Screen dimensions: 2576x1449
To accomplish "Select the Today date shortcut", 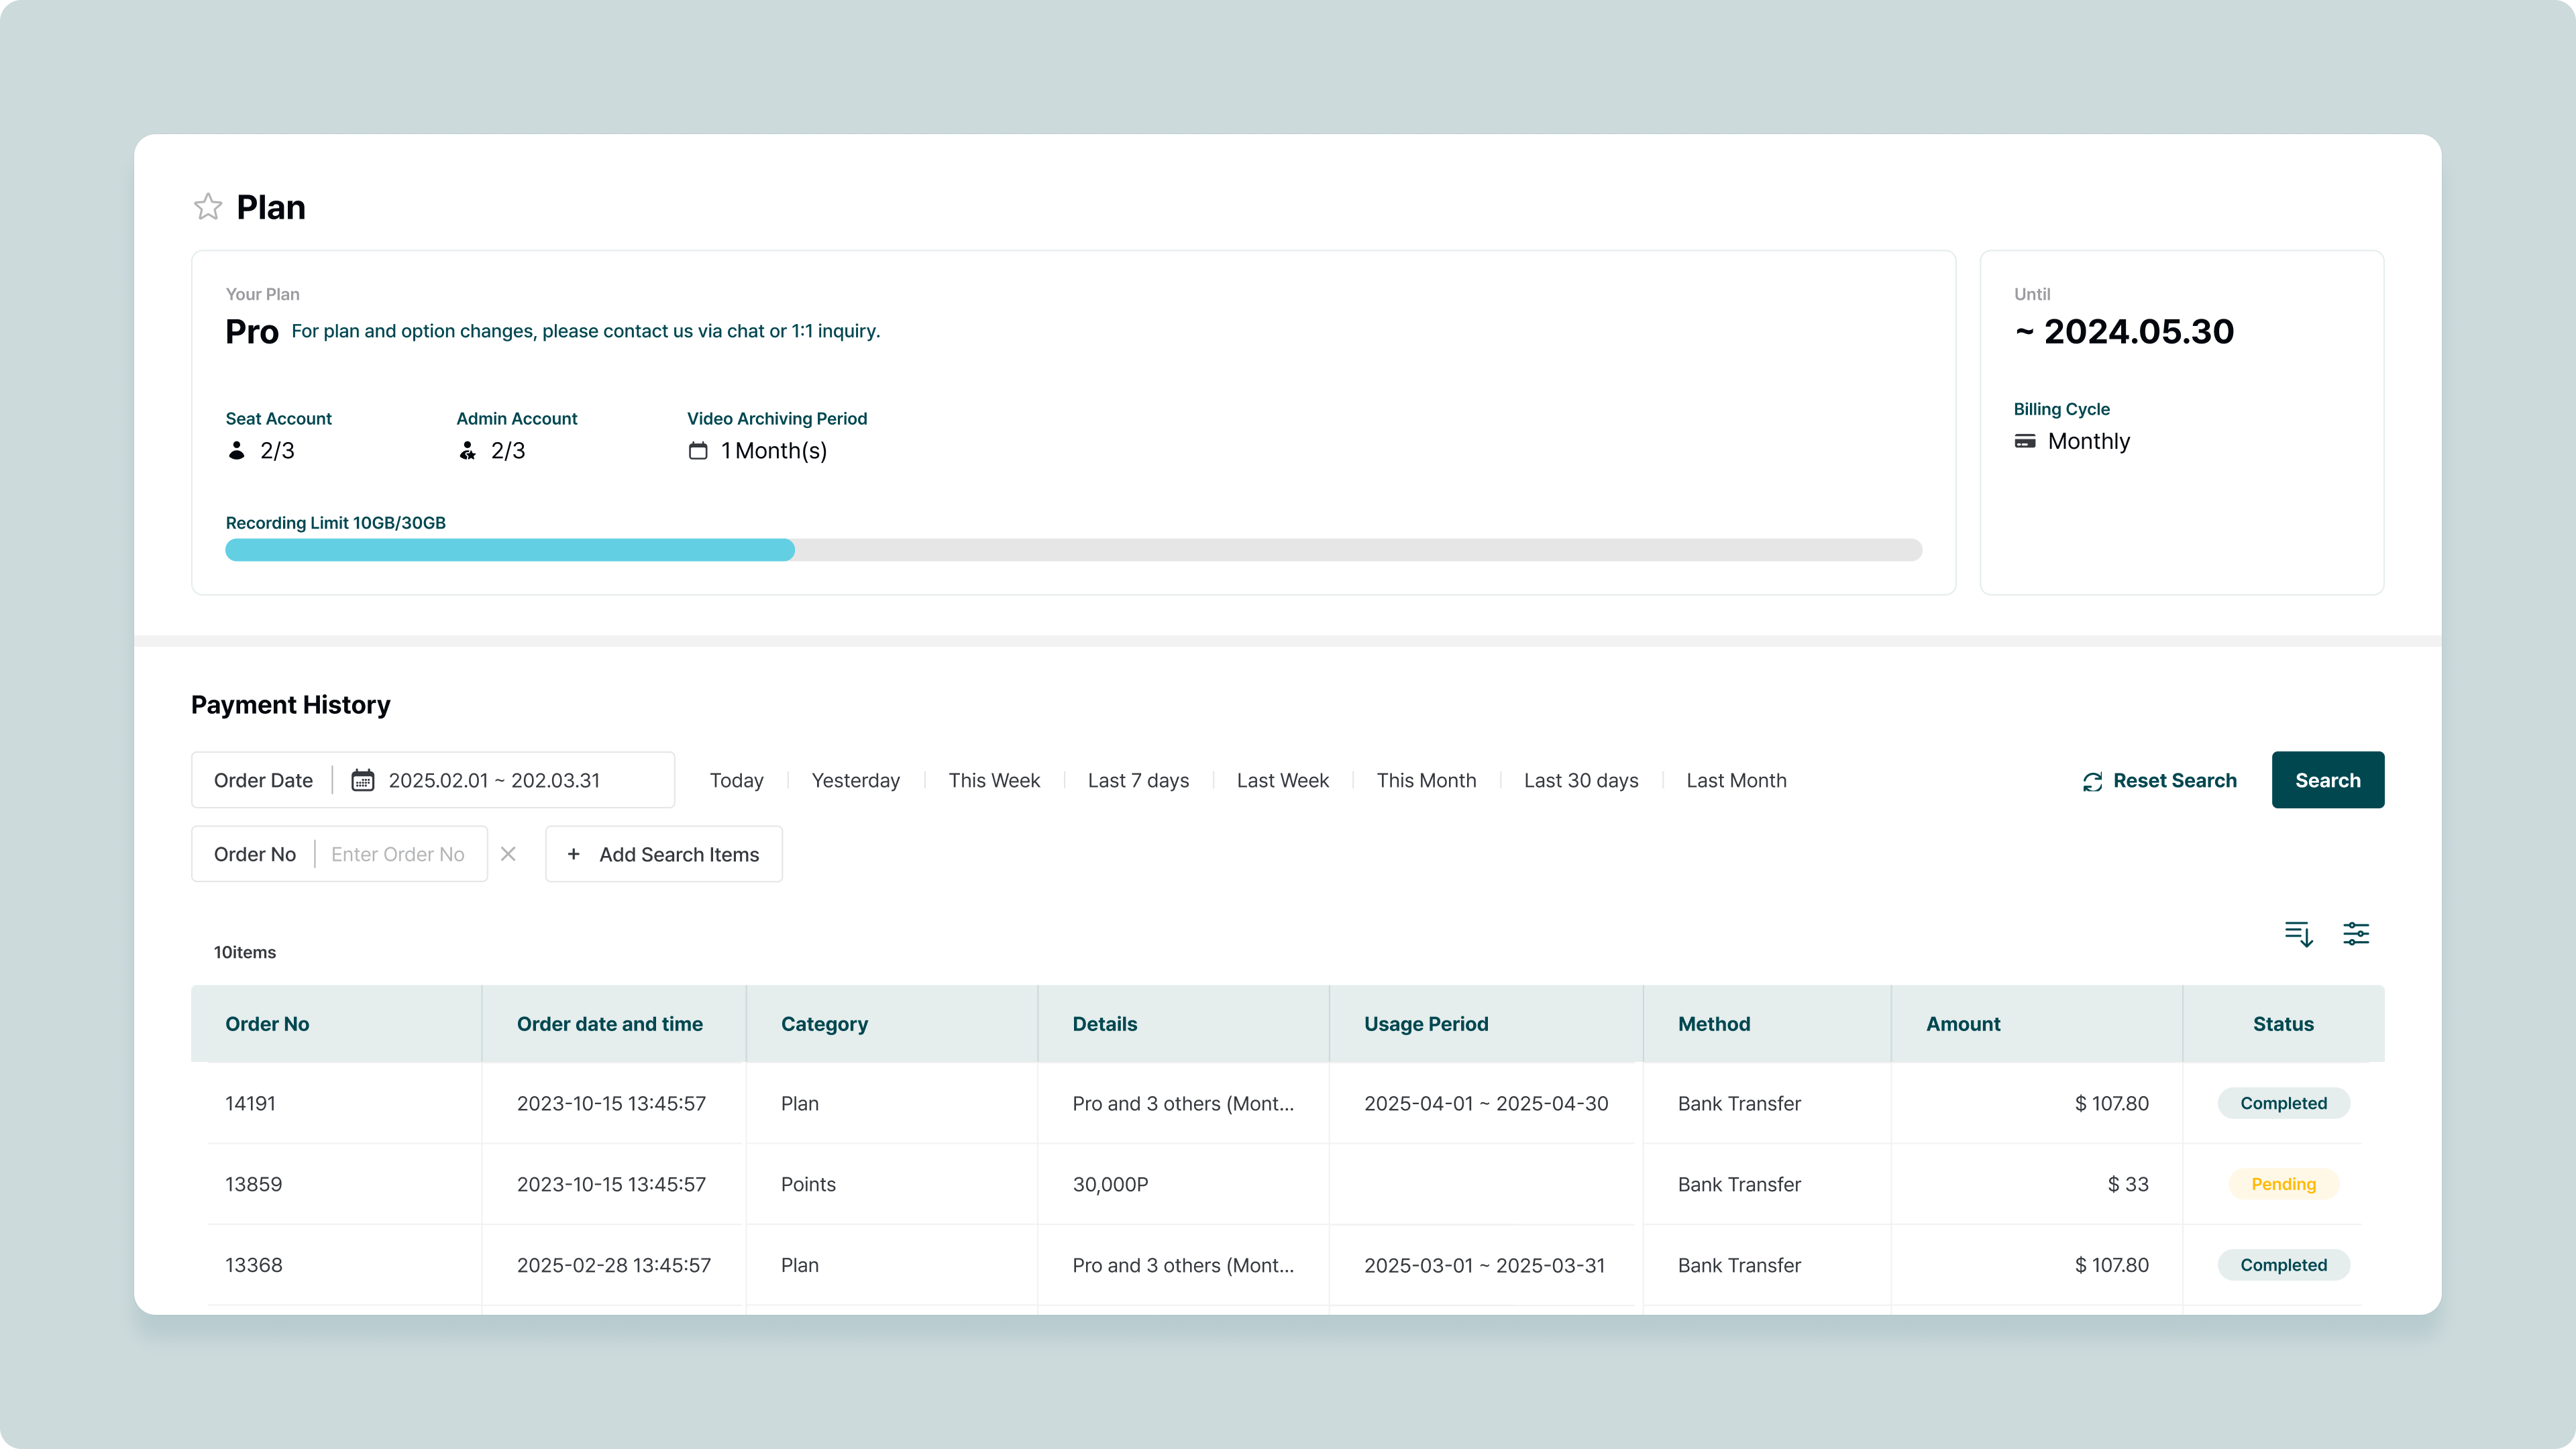I will pos(736,780).
